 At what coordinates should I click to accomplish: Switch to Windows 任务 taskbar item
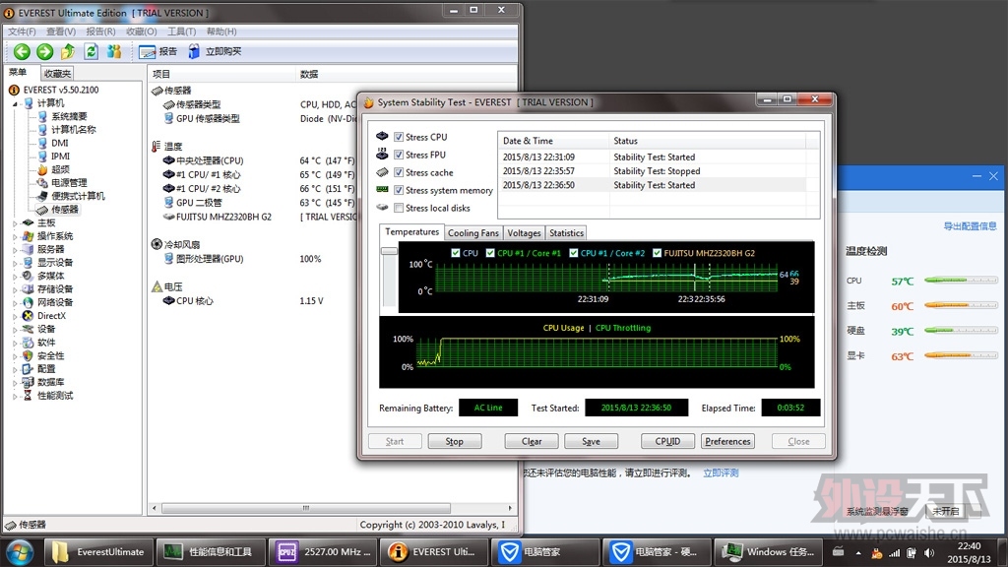[768, 551]
